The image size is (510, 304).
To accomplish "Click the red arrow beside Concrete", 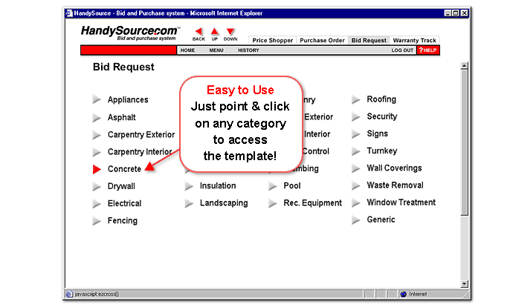I will 97,169.
